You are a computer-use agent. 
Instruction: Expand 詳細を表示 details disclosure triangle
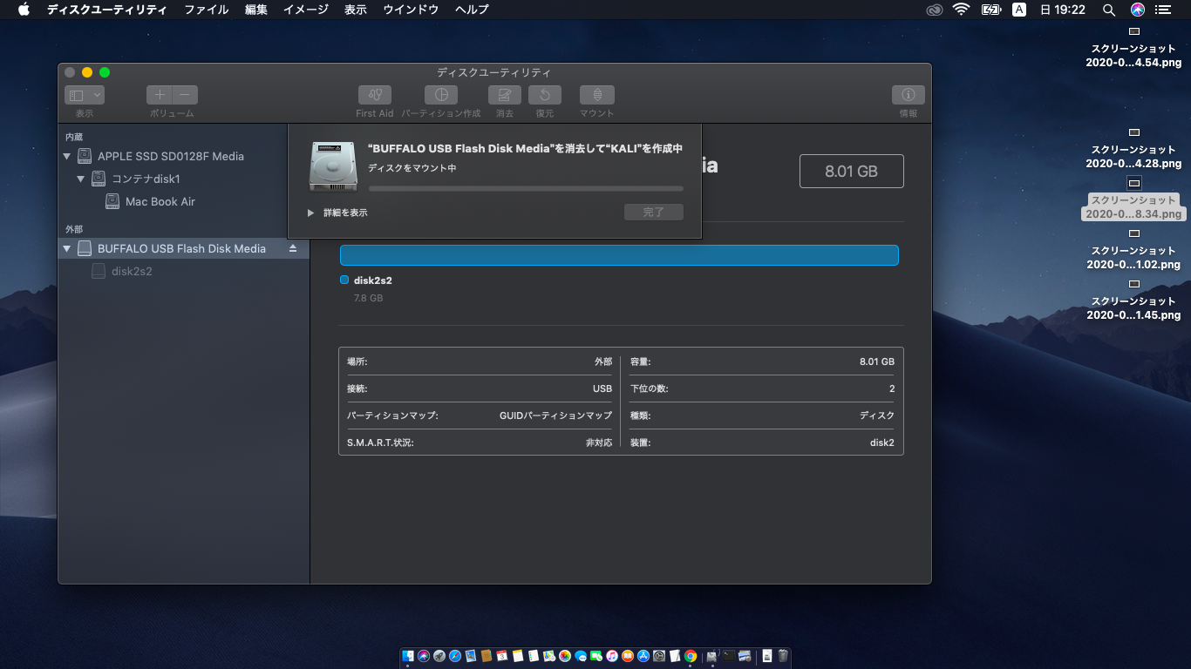tap(310, 213)
